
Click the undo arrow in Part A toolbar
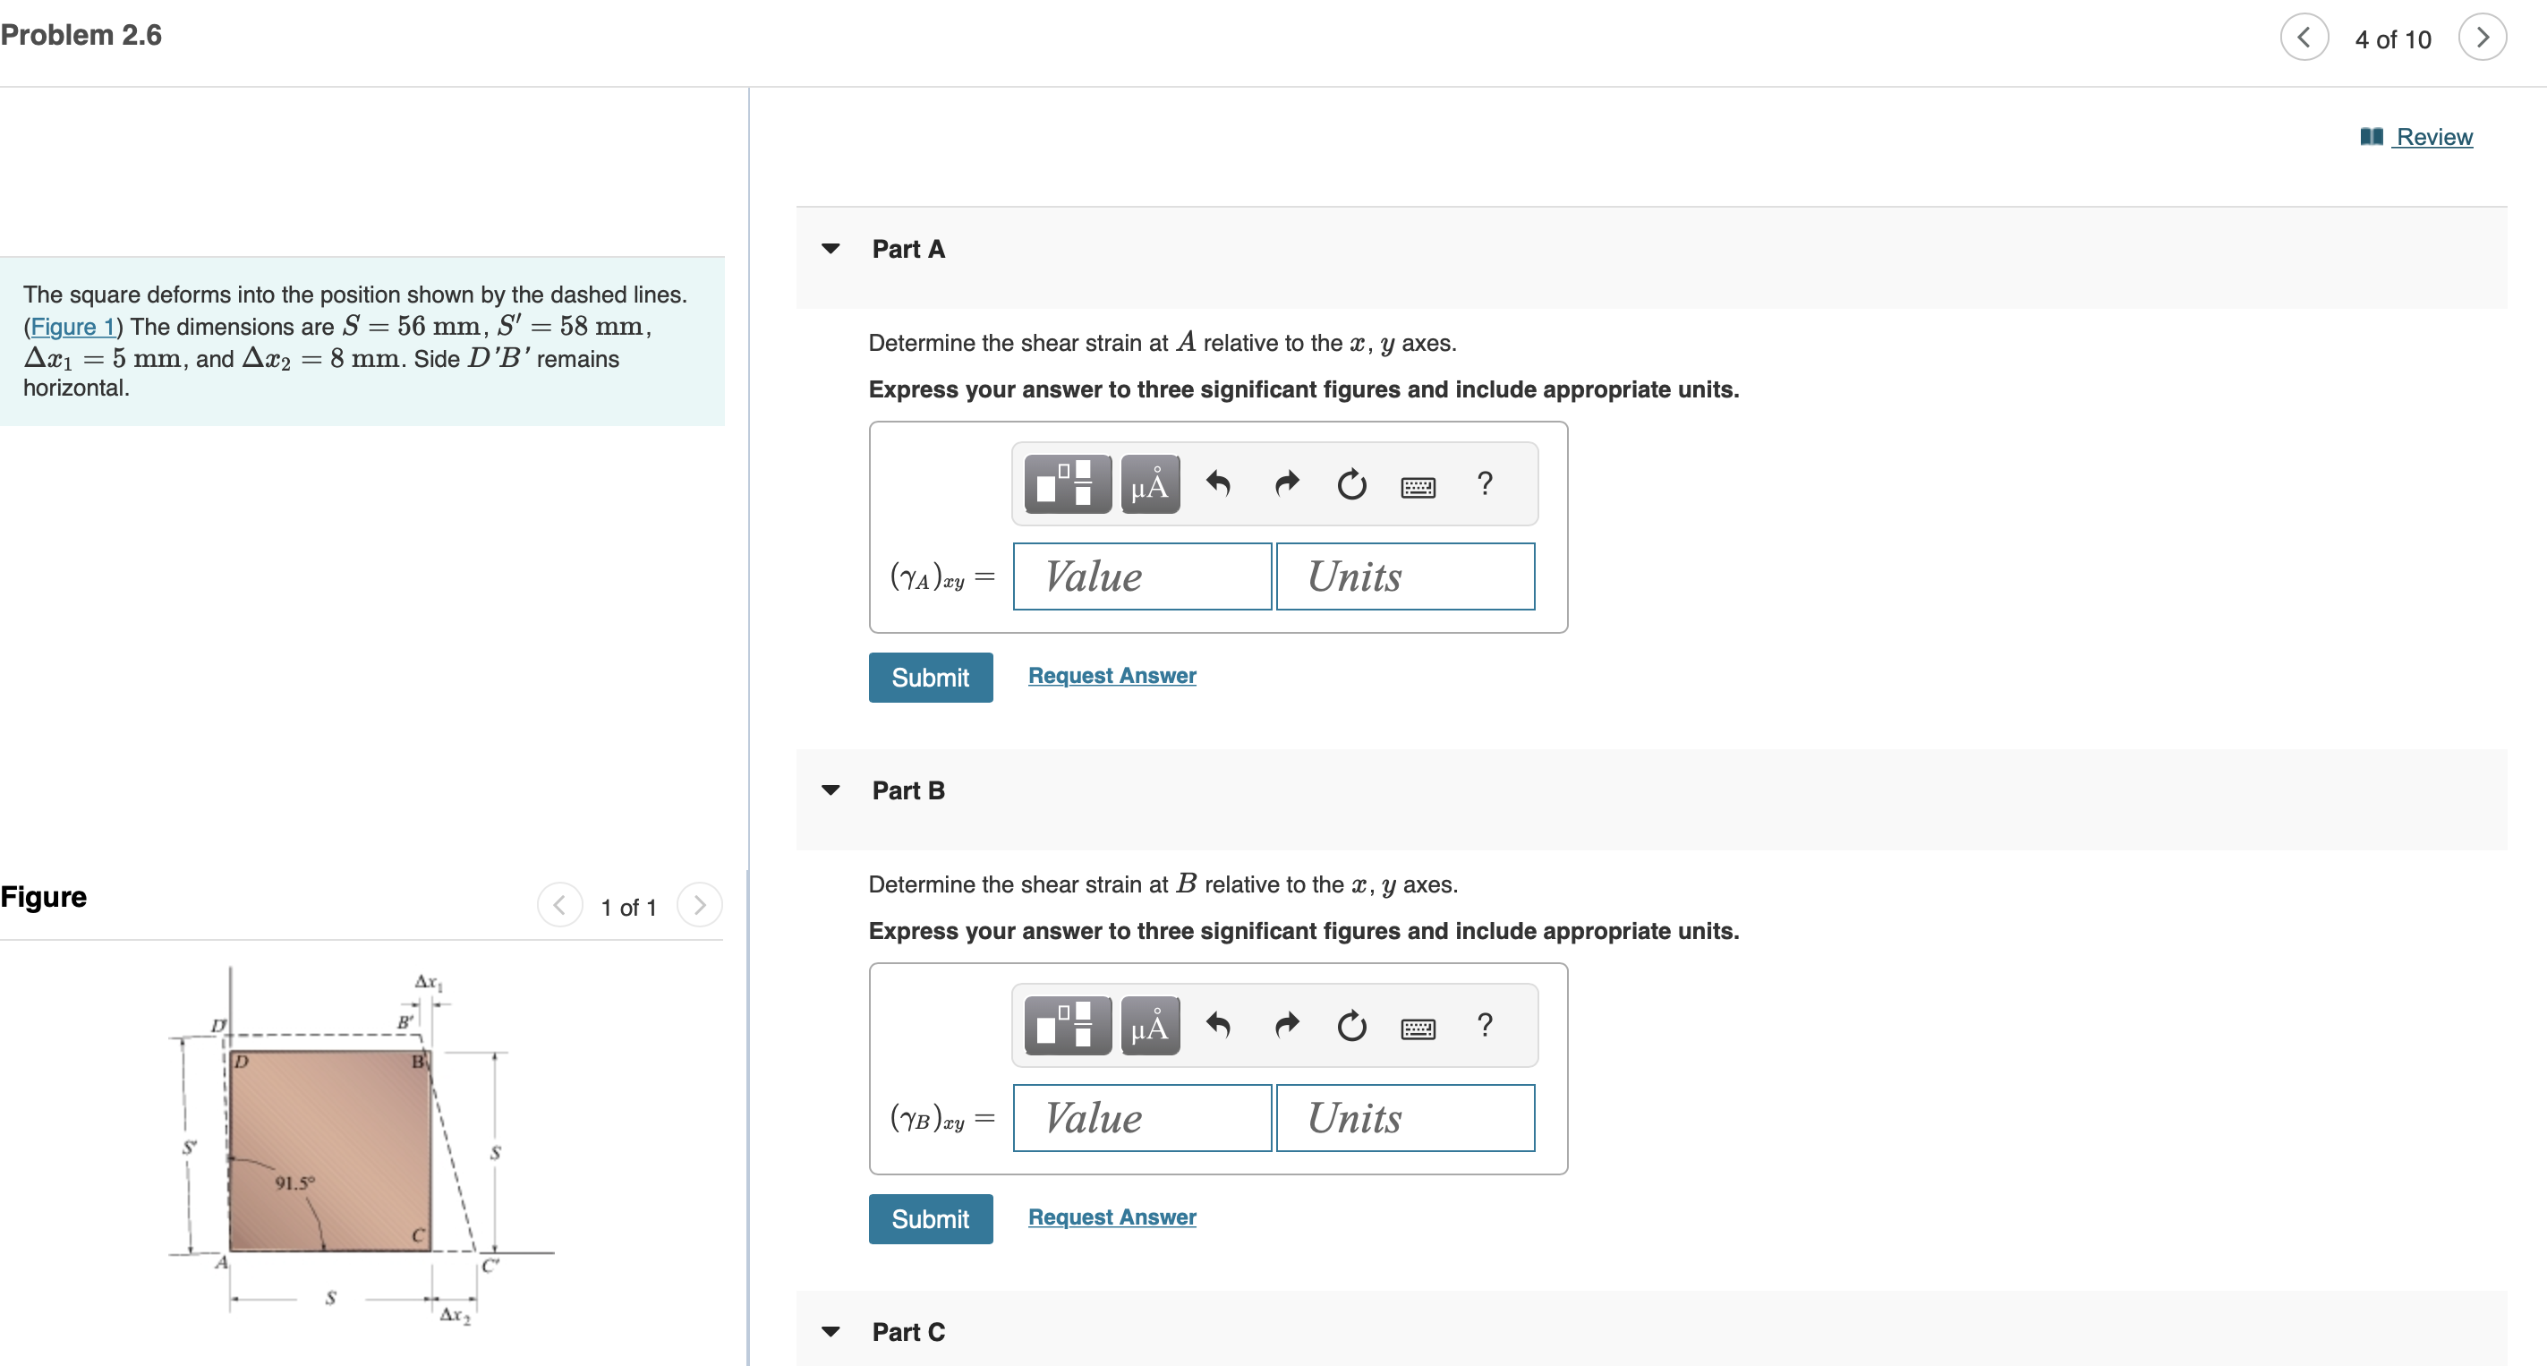[x=1218, y=483]
